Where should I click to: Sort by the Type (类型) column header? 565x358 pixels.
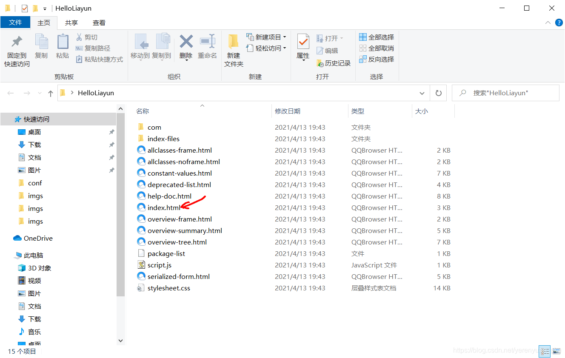[358, 111]
